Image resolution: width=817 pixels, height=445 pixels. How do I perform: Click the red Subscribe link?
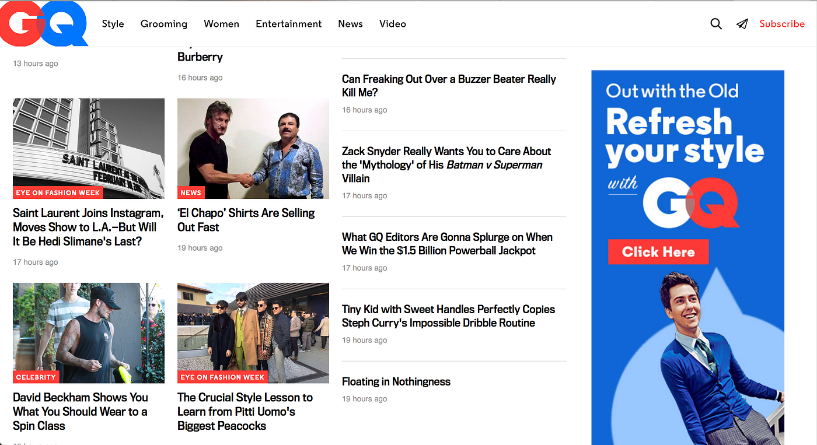click(x=782, y=24)
